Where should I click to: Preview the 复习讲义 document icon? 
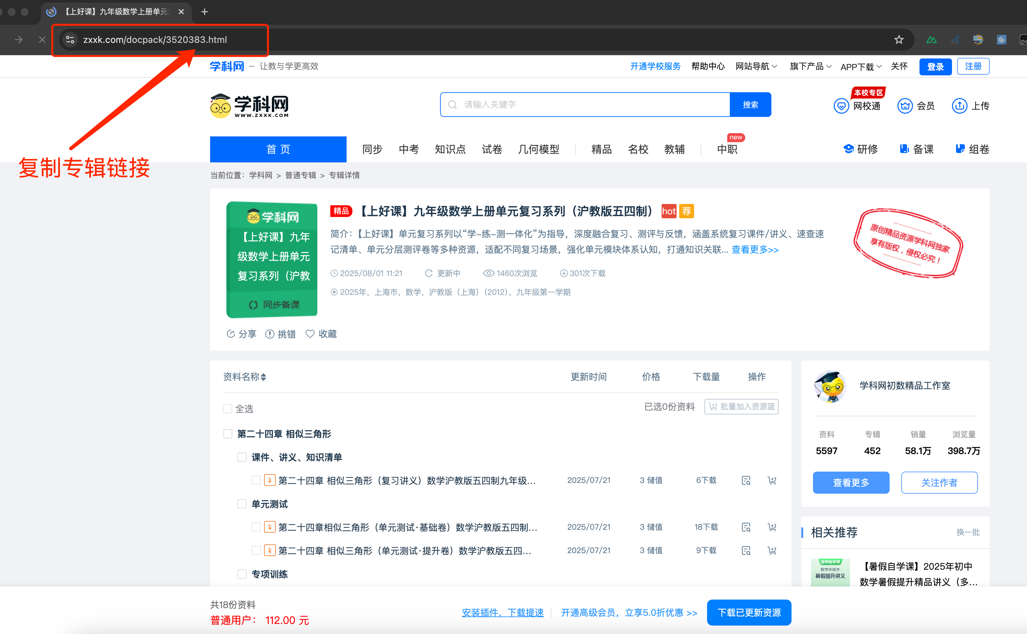[x=746, y=480]
